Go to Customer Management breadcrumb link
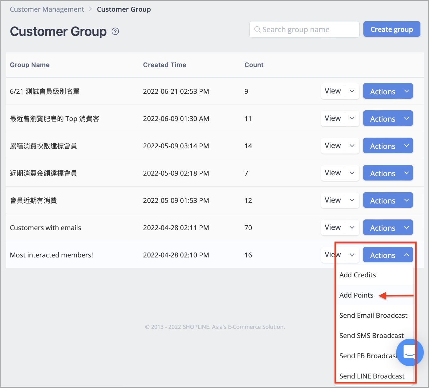 click(47, 9)
